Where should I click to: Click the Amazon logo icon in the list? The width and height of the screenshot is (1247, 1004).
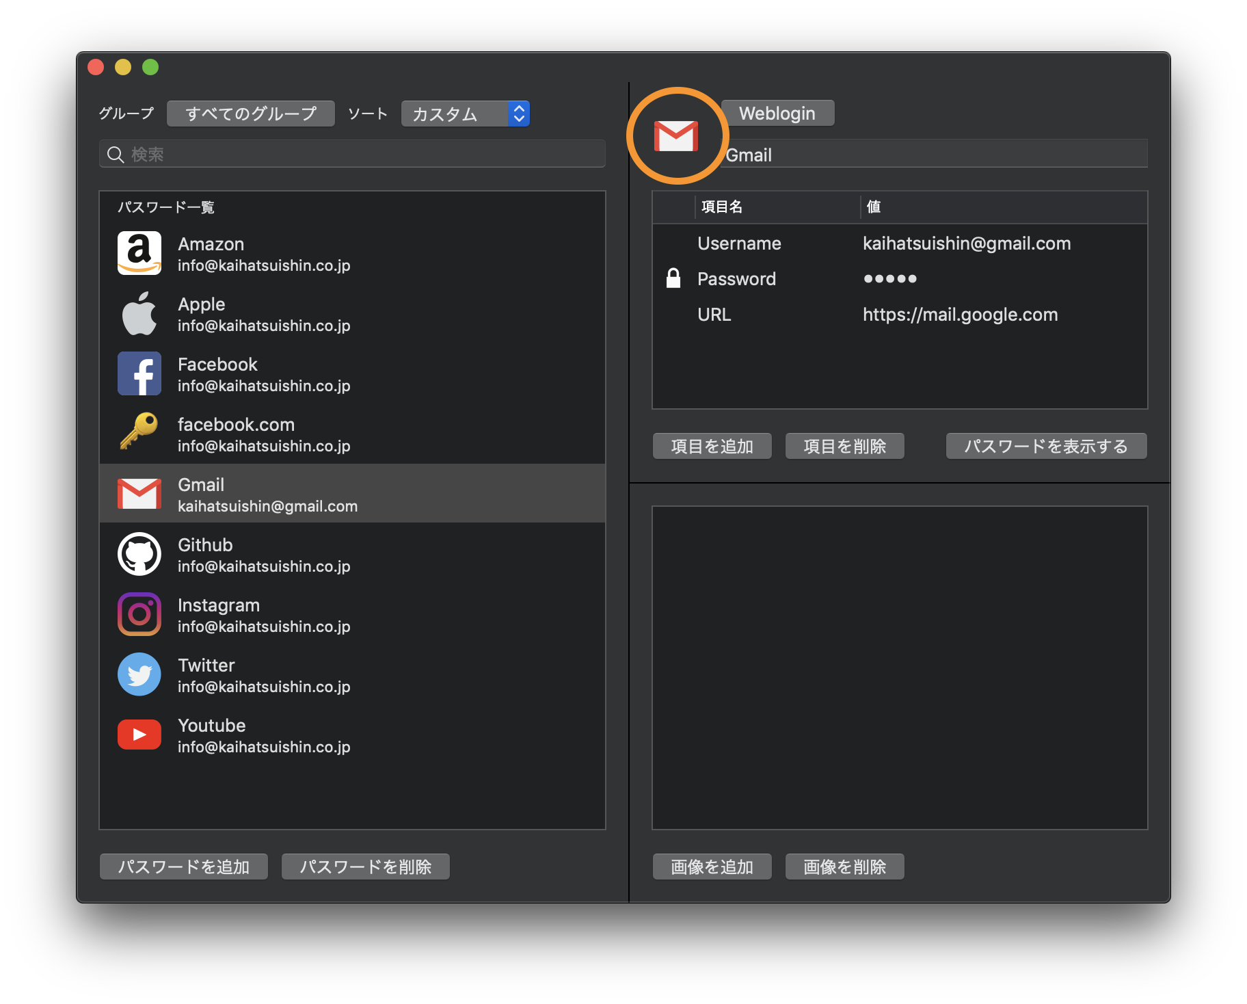pos(139,253)
